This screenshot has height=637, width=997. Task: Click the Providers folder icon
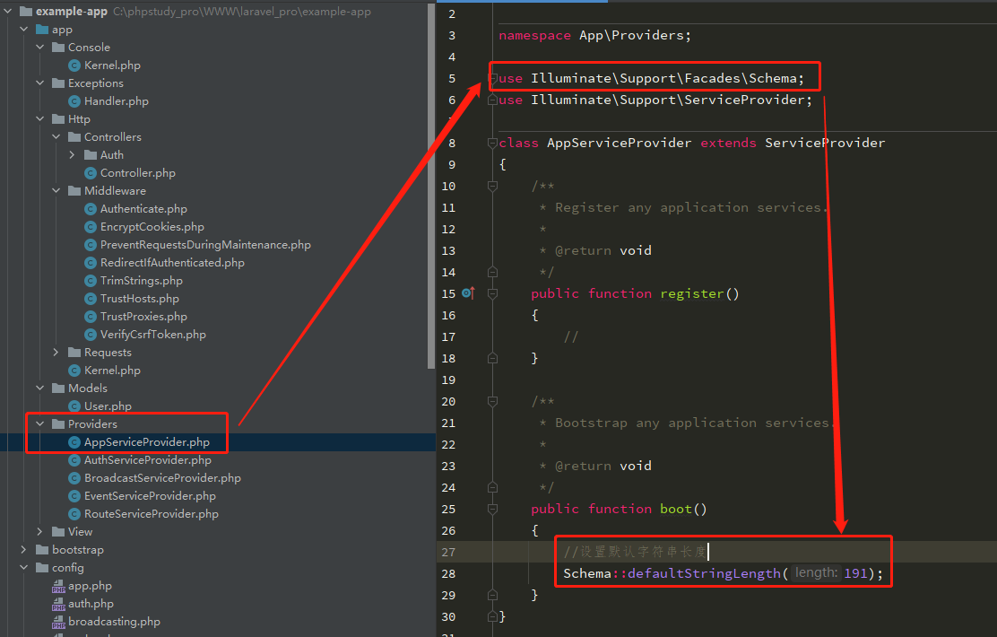point(58,424)
